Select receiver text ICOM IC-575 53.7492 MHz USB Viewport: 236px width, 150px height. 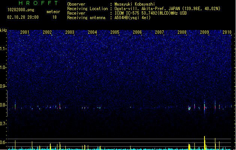pyautogui.click(x=150, y=13)
